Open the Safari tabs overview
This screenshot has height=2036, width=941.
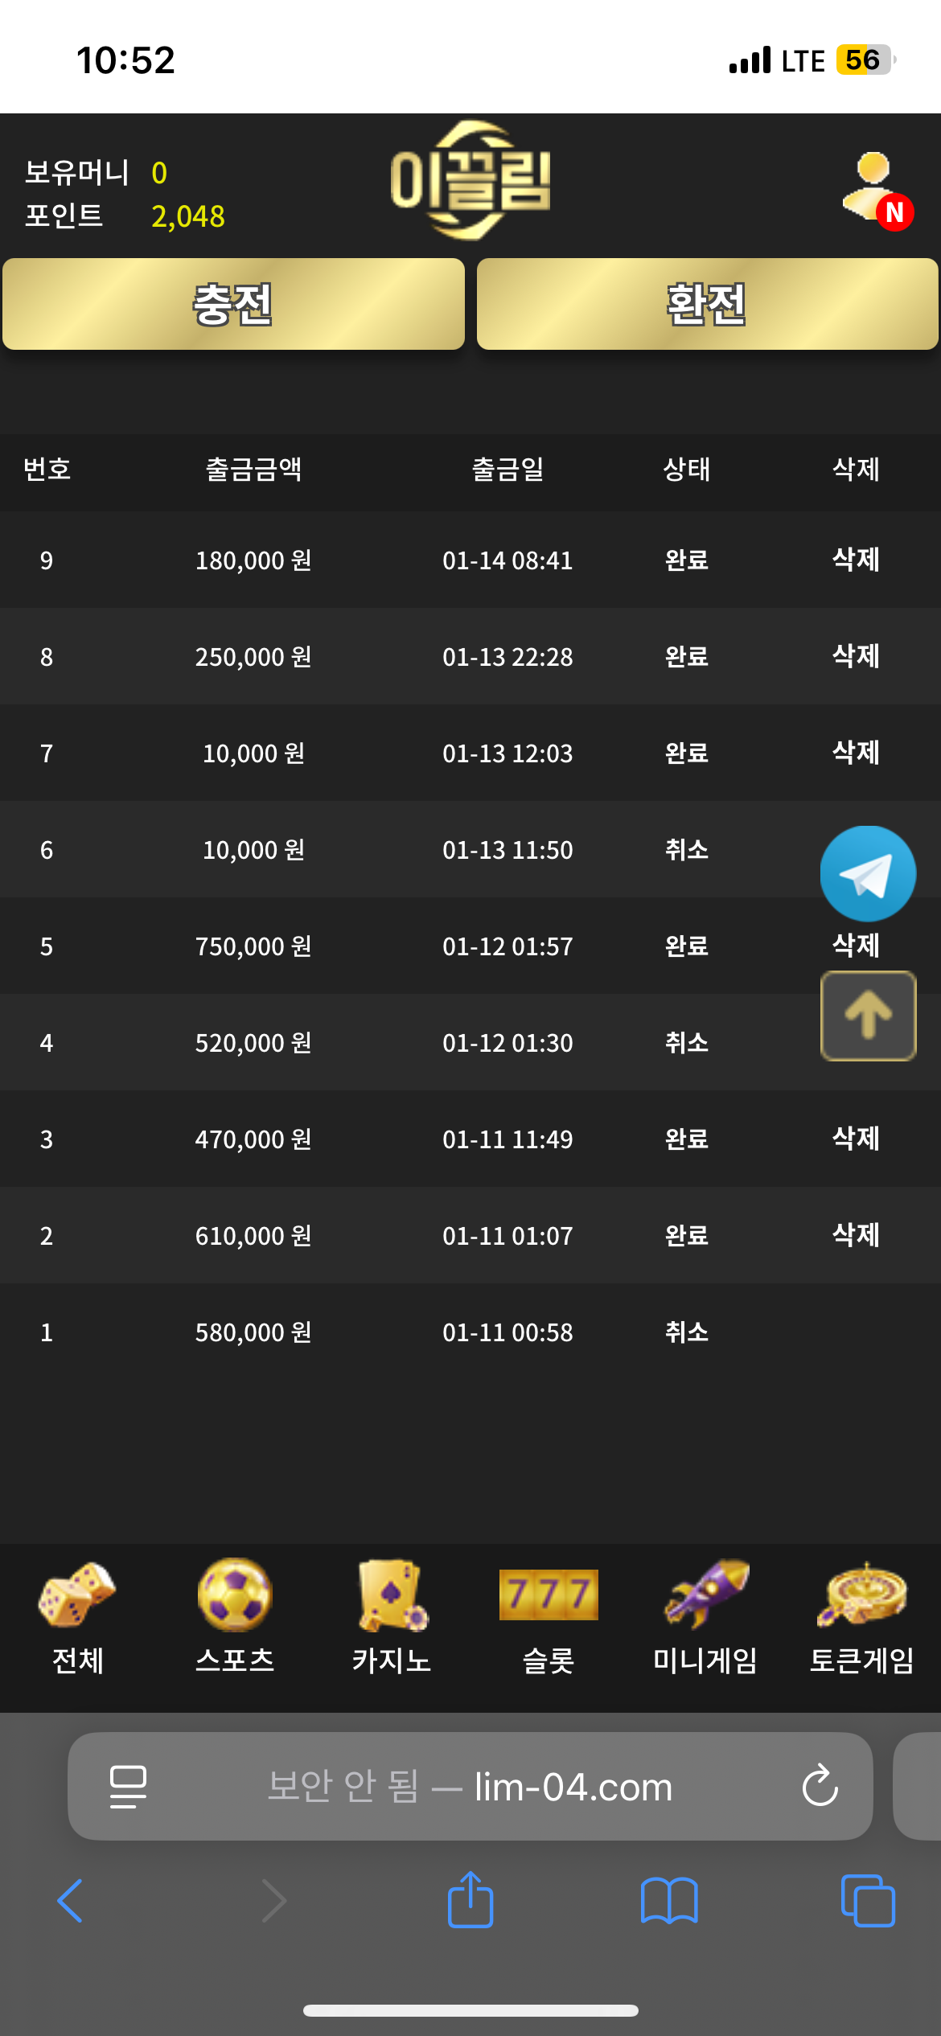click(x=868, y=1900)
